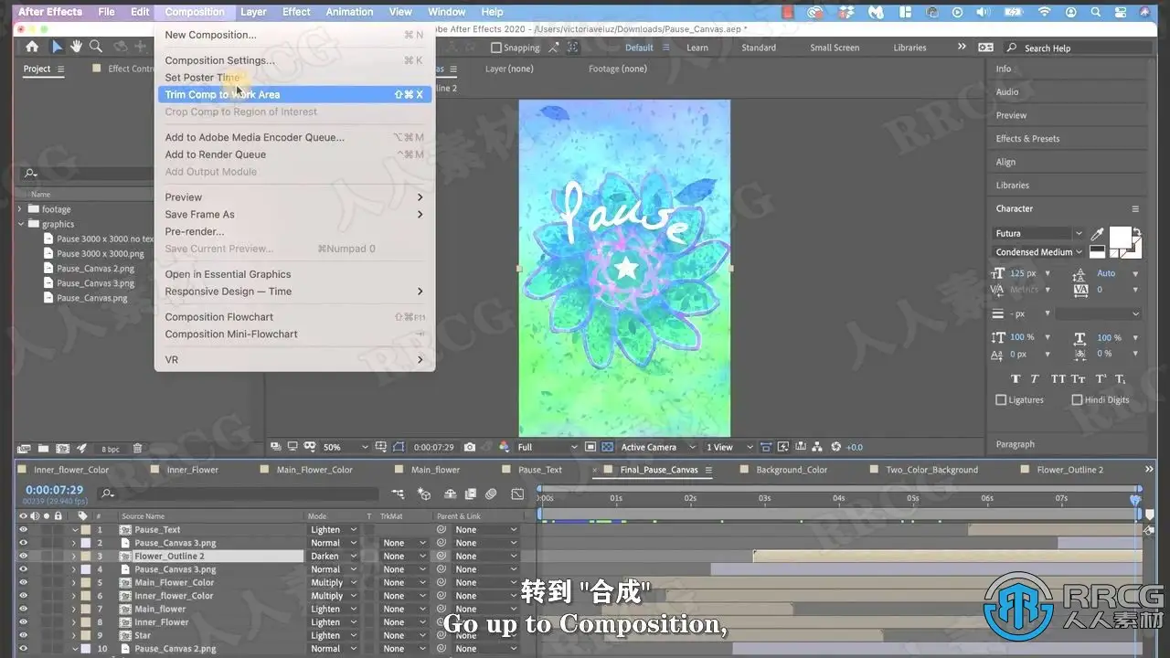
Task: Hide the Pause_Text layer
Action: (x=24, y=529)
